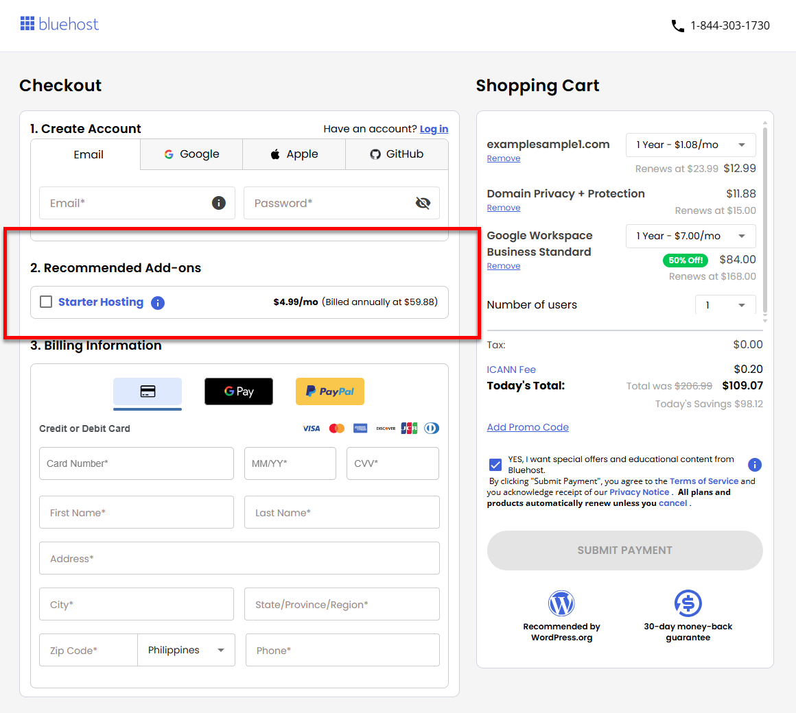Focus the Last Name field
This screenshot has width=796, height=713.
342,512
